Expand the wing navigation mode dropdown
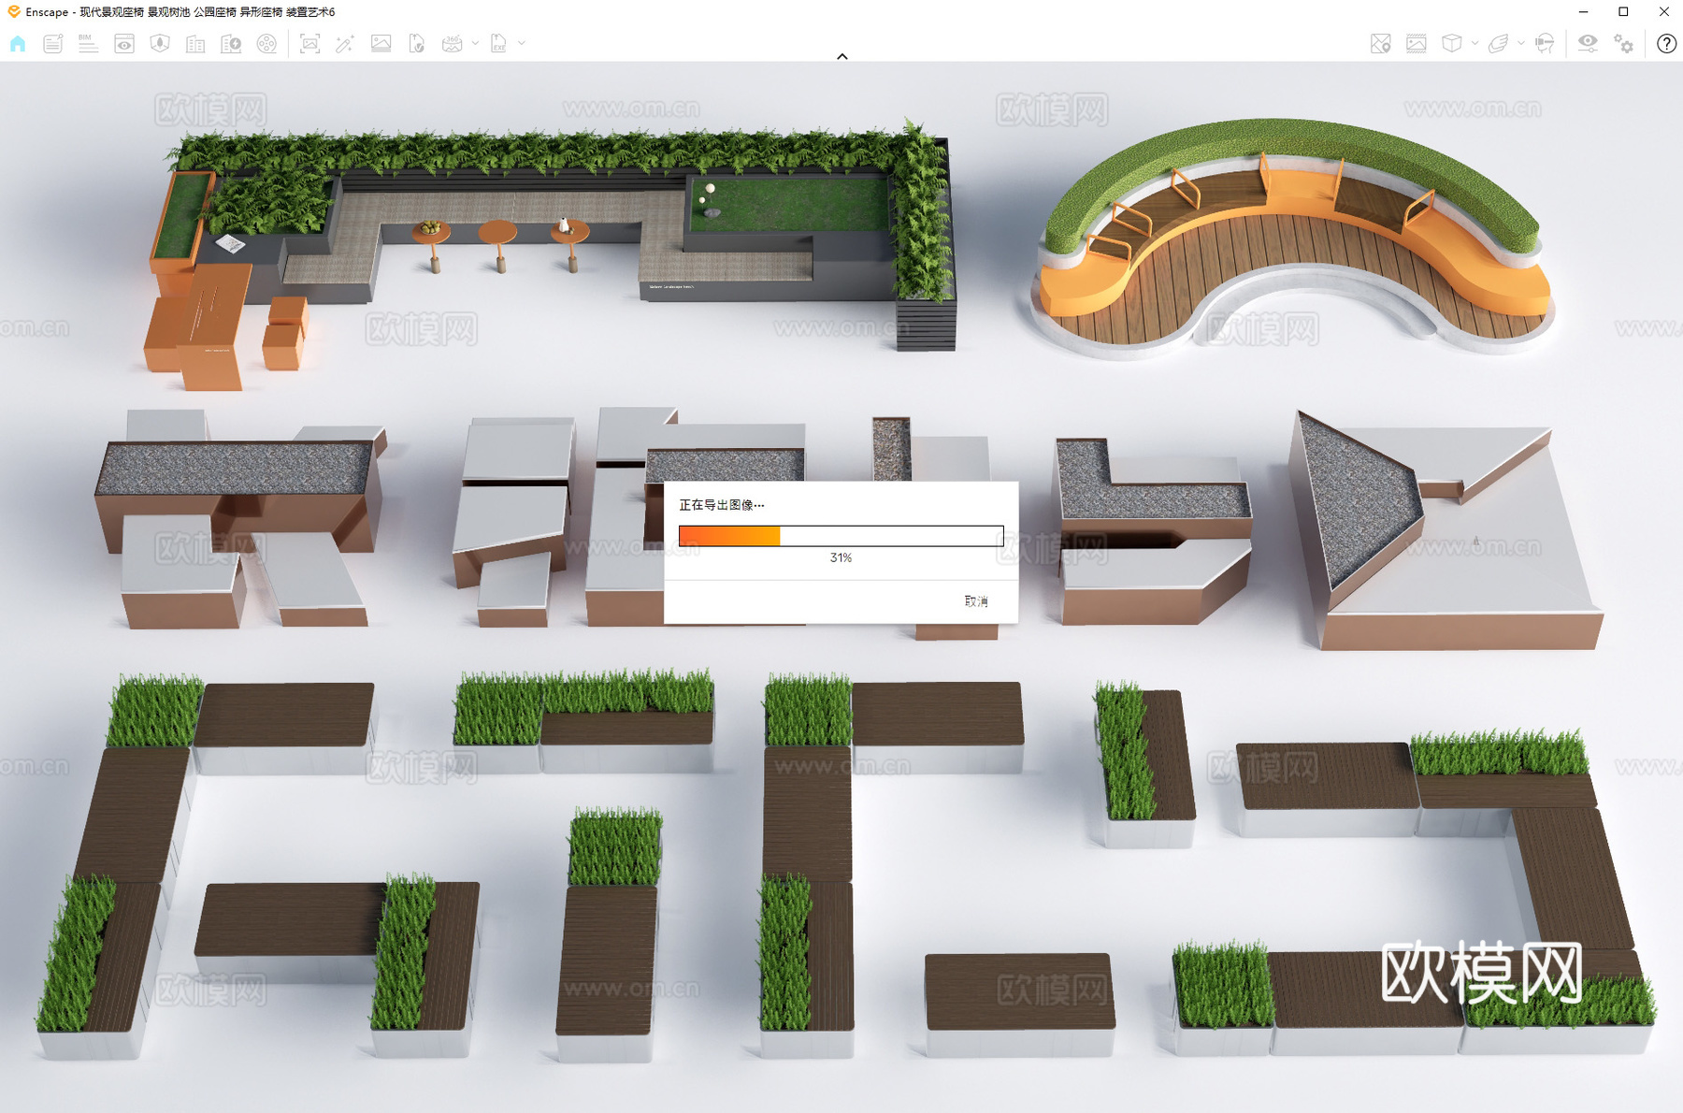Screen dimensions: 1683x1113 click(1521, 43)
